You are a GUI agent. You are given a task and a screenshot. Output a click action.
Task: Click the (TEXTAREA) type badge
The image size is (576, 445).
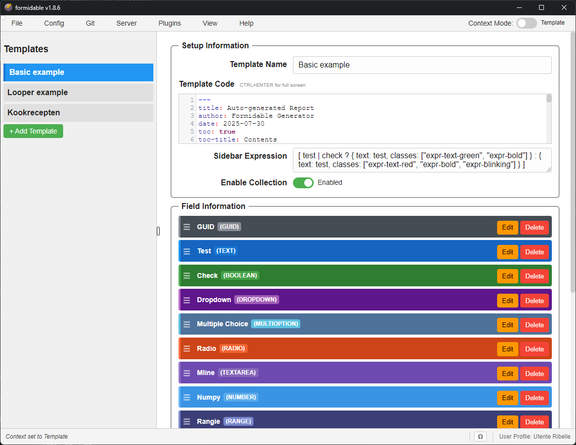coord(238,373)
